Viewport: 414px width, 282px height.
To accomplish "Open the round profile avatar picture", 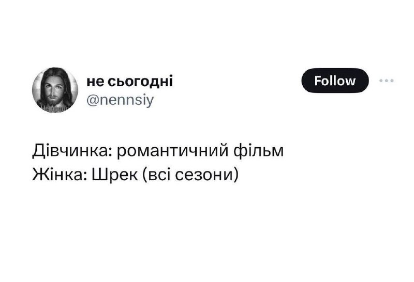I will pyautogui.click(x=55, y=90).
